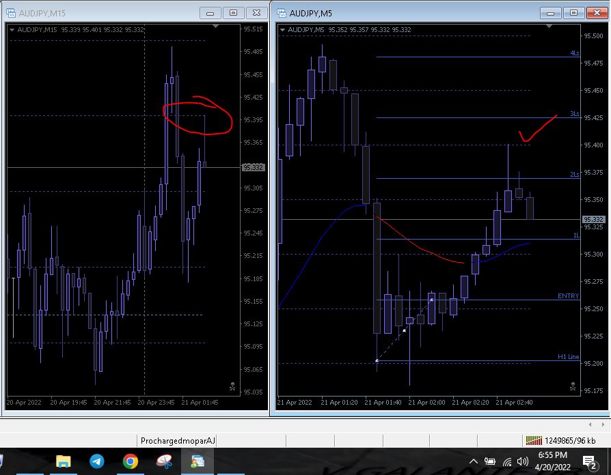Image resolution: width=611 pixels, height=475 pixels.
Task: Select the 1L line label
Action: pyautogui.click(x=576, y=235)
